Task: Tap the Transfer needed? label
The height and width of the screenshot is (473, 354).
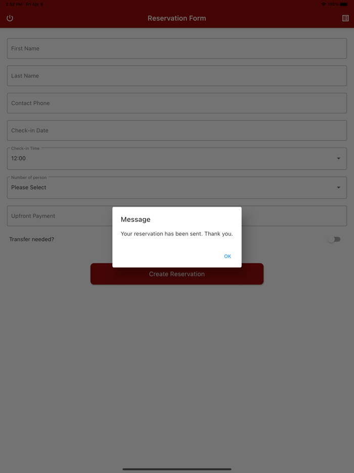Action: [32, 239]
